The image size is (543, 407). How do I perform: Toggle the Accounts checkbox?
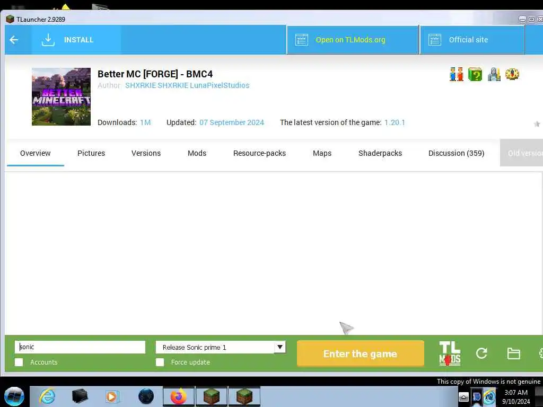coord(19,362)
